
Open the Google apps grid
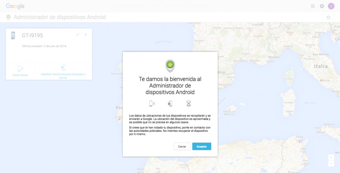(313, 6)
